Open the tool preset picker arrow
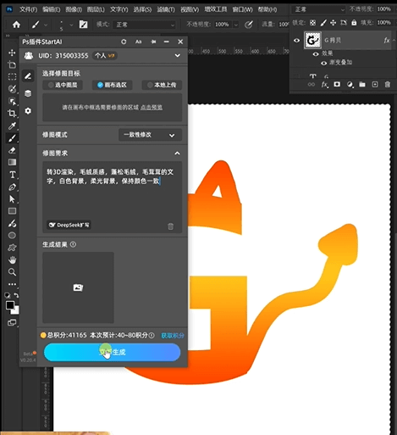The width and height of the screenshot is (397, 435). point(46,25)
